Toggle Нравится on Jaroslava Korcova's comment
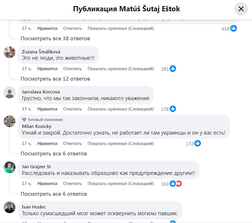 47,109
